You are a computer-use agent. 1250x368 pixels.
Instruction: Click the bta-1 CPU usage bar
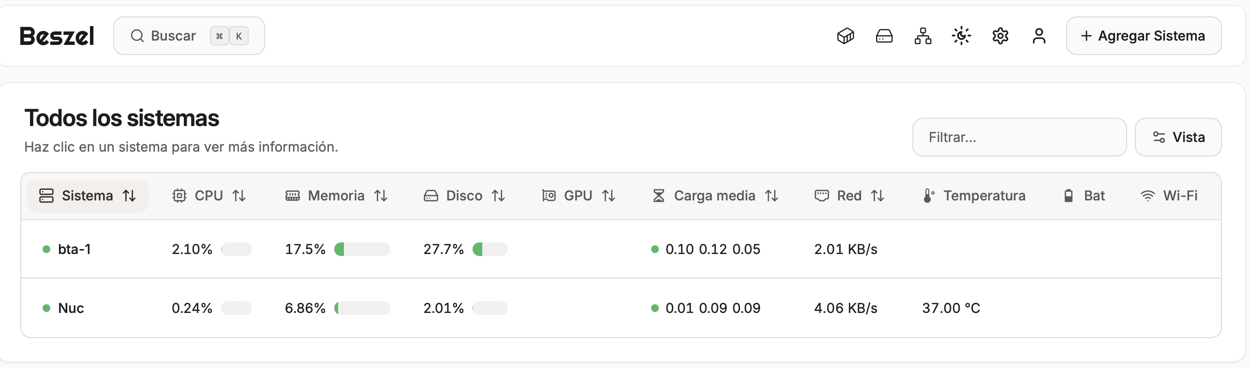pos(237,249)
